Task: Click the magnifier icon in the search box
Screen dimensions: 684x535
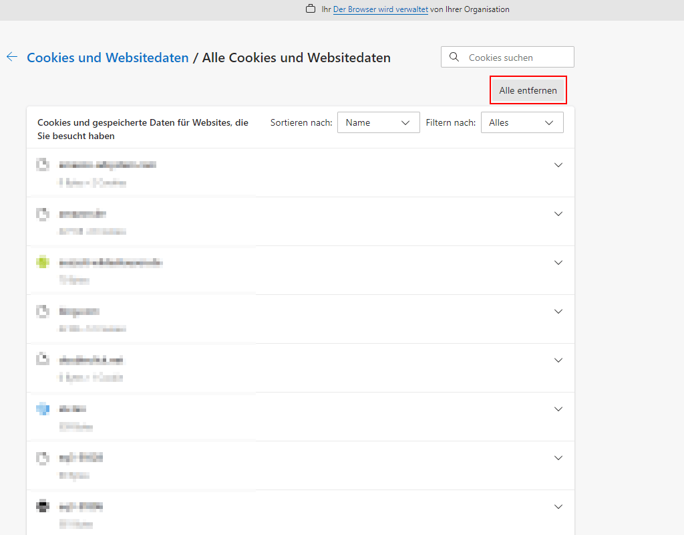Action: 454,57
